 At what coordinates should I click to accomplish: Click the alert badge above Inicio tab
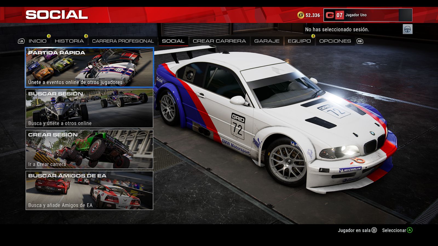point(49,36)
